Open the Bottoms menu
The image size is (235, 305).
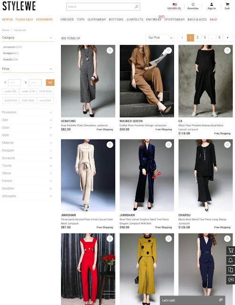click(x=116, y=20)
